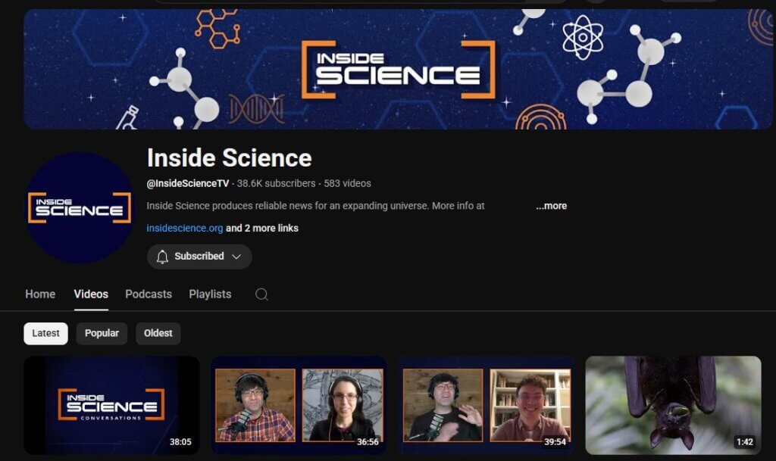This screenshot has width=776, height=461.
Task: Sort videos by Popular
Action: (102, 334)
